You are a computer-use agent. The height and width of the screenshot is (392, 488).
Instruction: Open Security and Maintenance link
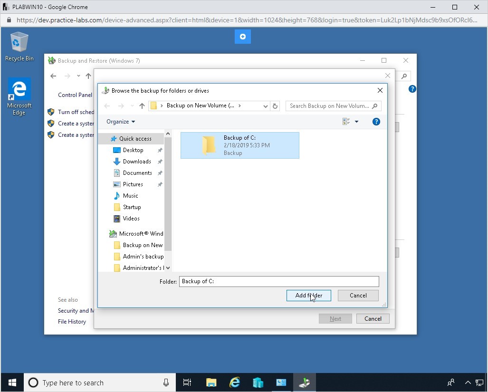click(x=76, y=311)
